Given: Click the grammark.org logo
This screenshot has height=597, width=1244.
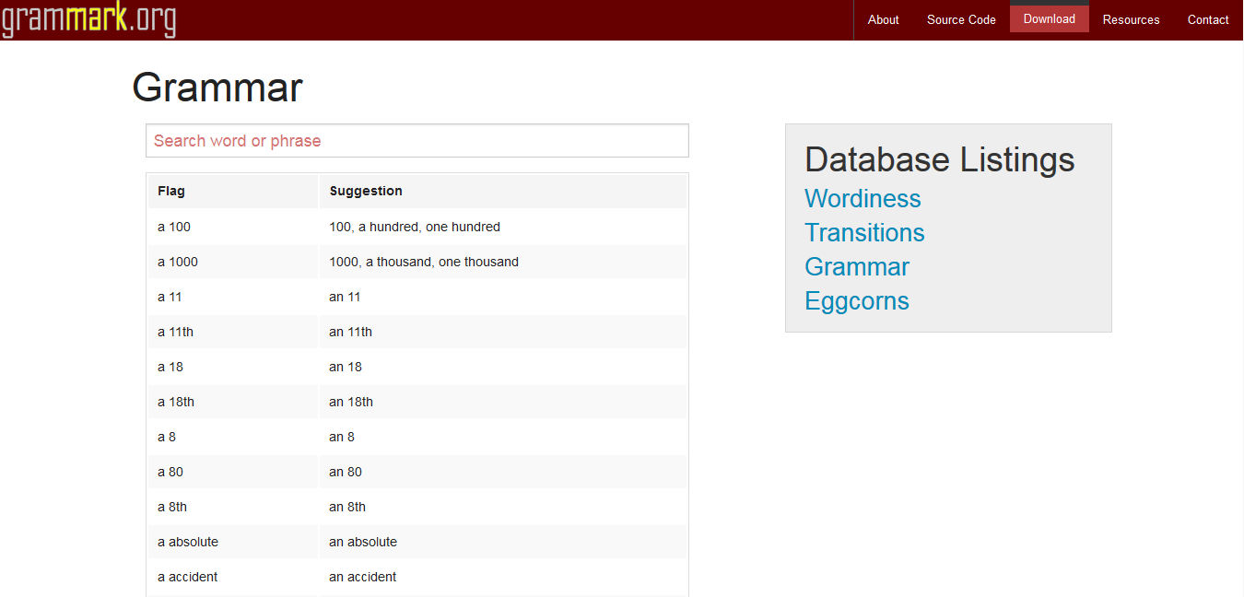Looking at the screenshot, I should click(88, 19).
